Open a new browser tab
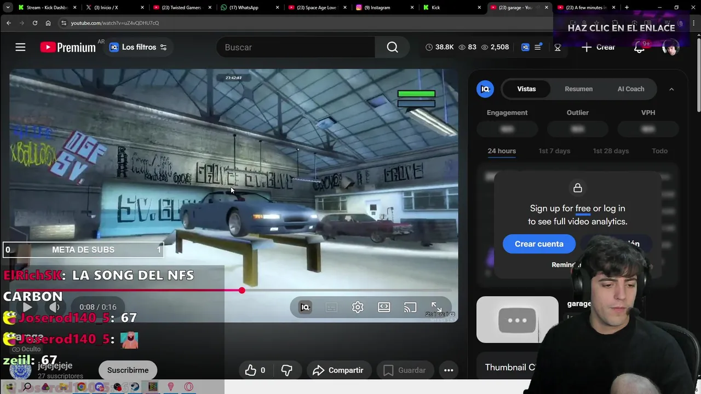 point(627,8)
